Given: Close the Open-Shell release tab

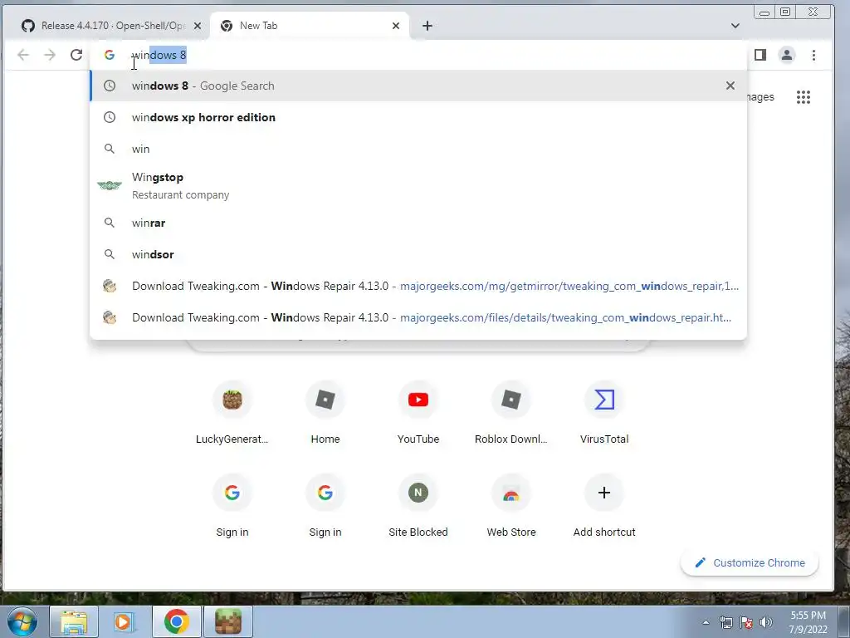Looking at the screenshot, I should point(198,26).
